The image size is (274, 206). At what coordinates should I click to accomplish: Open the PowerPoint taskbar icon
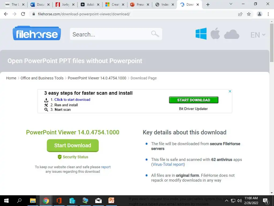(111, 201)
